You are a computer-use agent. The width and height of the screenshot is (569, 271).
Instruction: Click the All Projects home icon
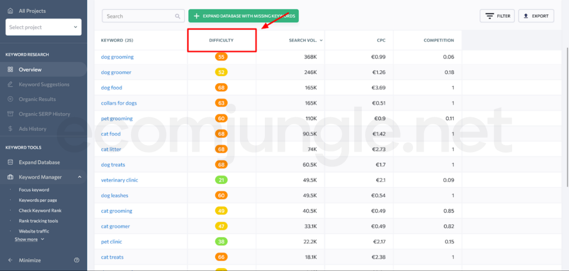[10, 10]
